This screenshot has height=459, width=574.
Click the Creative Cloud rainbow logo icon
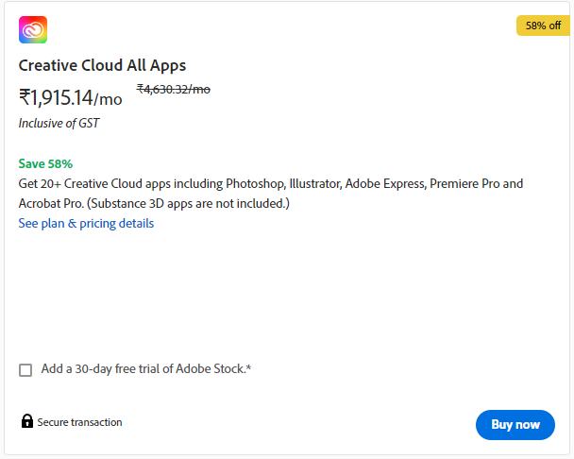point(33,29)
